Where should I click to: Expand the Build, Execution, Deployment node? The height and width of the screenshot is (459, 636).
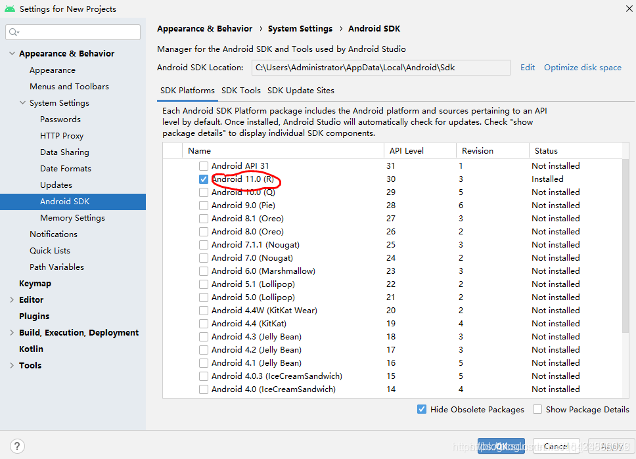coord(12,332)
